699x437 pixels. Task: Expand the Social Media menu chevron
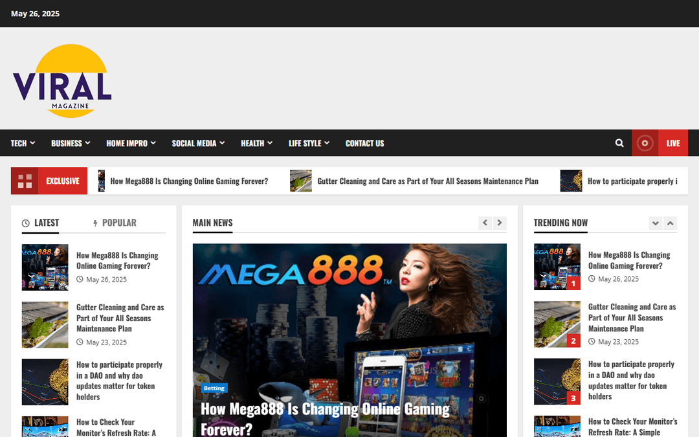[222, 142]
